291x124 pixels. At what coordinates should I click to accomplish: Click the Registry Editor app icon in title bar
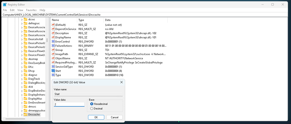pyautogui.click(x=5, y=4)
